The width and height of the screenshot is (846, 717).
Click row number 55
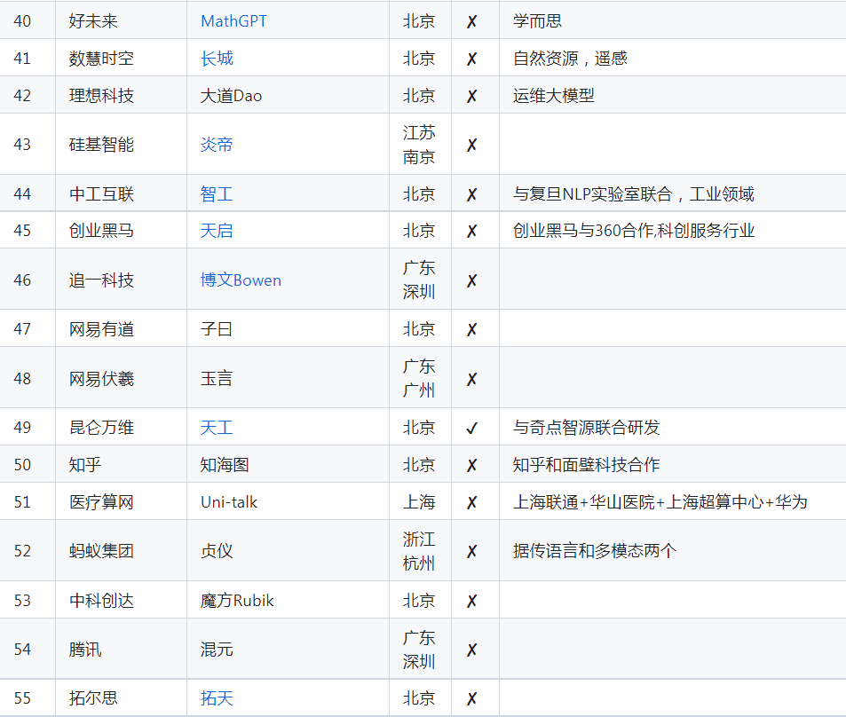point(22,698)
